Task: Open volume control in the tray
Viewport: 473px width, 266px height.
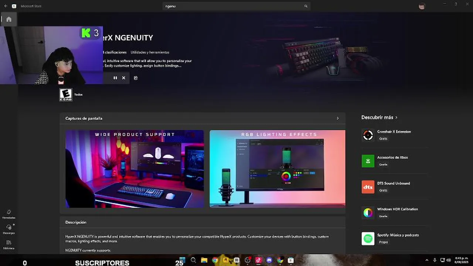Action: tap(449, 260)
